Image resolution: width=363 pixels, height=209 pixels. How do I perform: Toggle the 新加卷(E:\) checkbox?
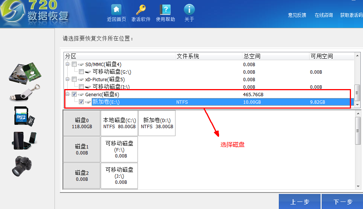(x=81, y=101)
